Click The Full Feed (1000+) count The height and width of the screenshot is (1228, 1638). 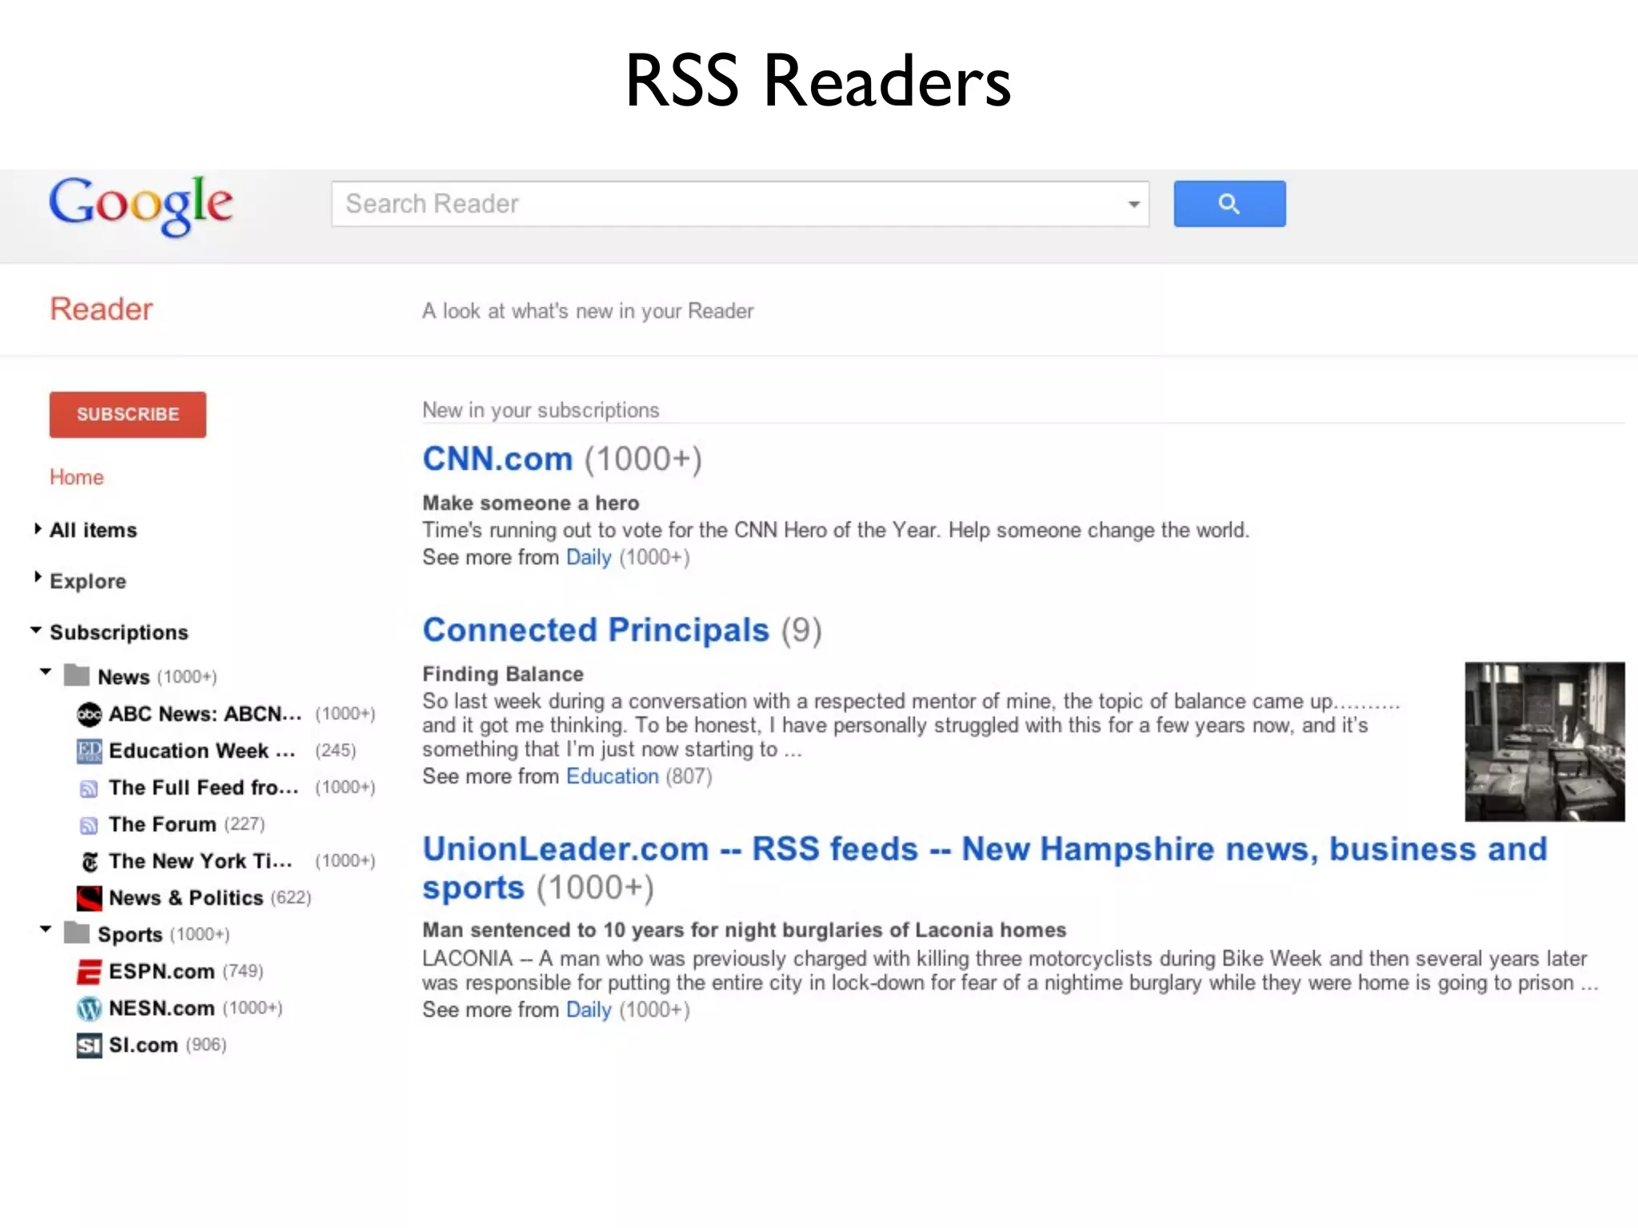[x=345, y=787]
